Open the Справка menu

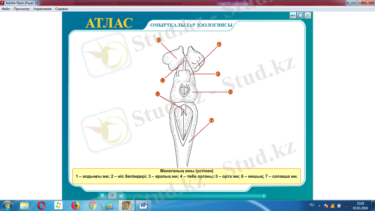click(61, 9)
